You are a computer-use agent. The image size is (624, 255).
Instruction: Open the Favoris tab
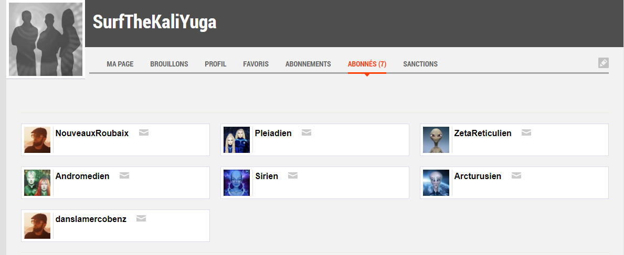point(256,64)
